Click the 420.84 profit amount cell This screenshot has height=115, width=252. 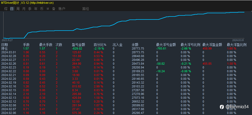pos(77,98)
